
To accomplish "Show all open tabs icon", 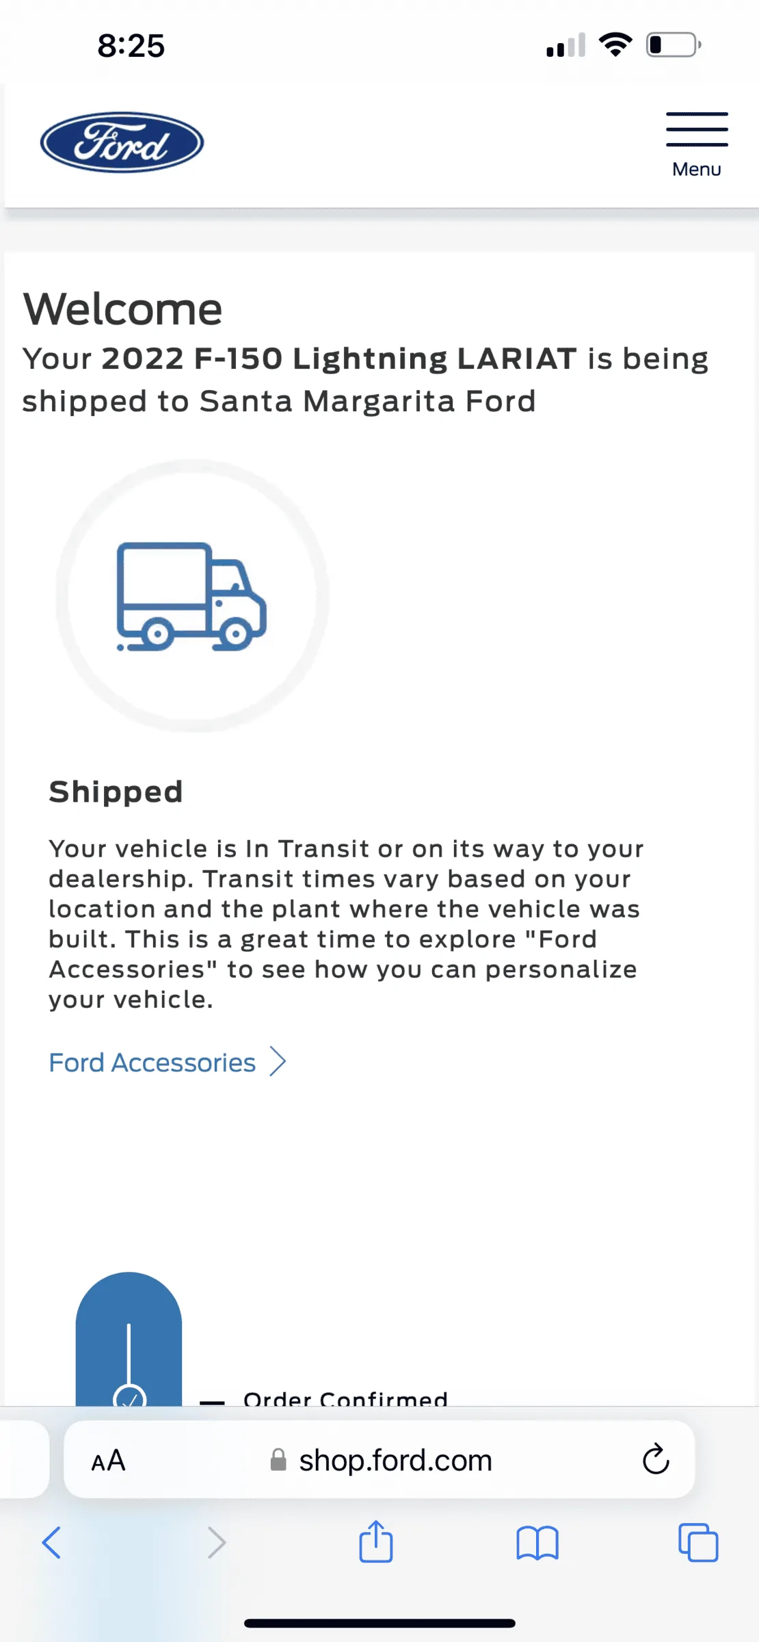I will (x=698, y=1543).
